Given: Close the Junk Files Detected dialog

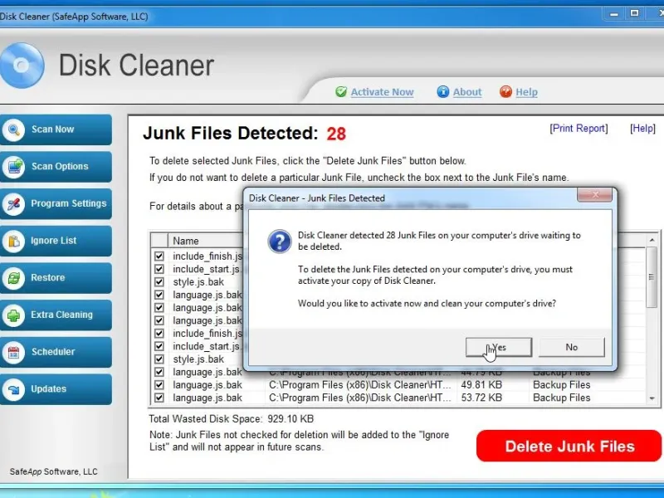Looking at the screenshot, I should tap(594, 195).
